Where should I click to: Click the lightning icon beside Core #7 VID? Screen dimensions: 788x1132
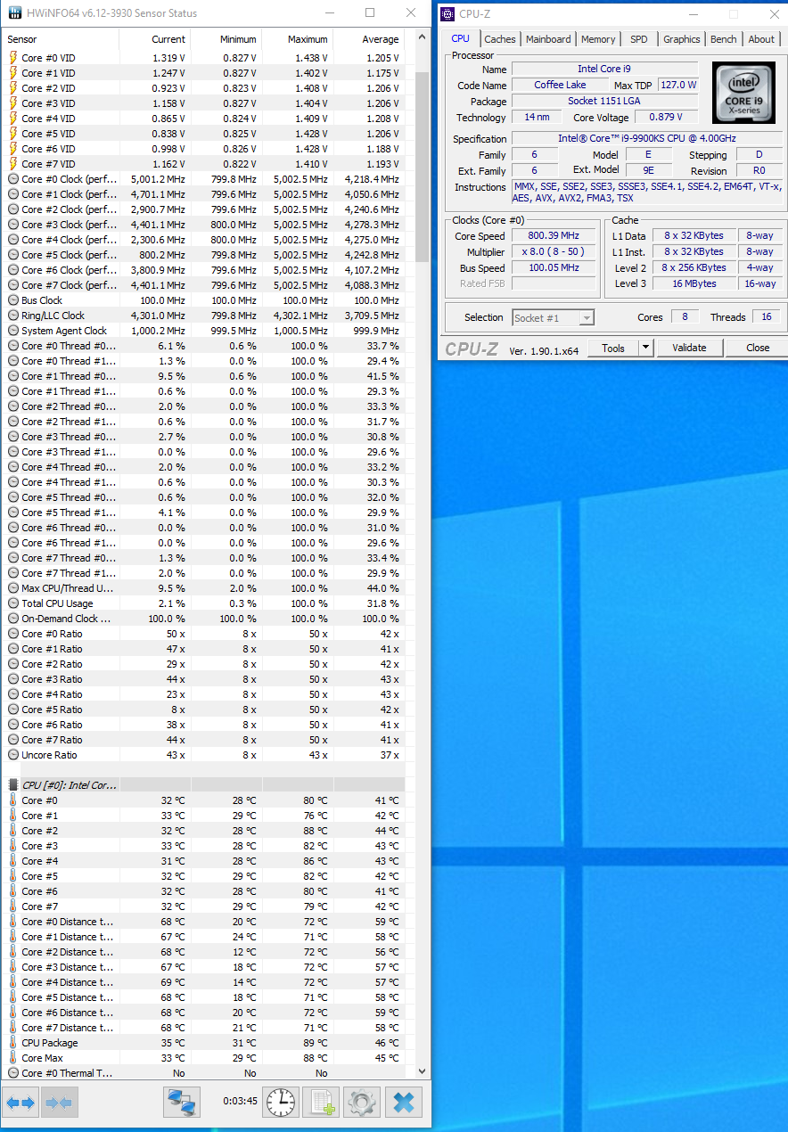click(13, 164)
